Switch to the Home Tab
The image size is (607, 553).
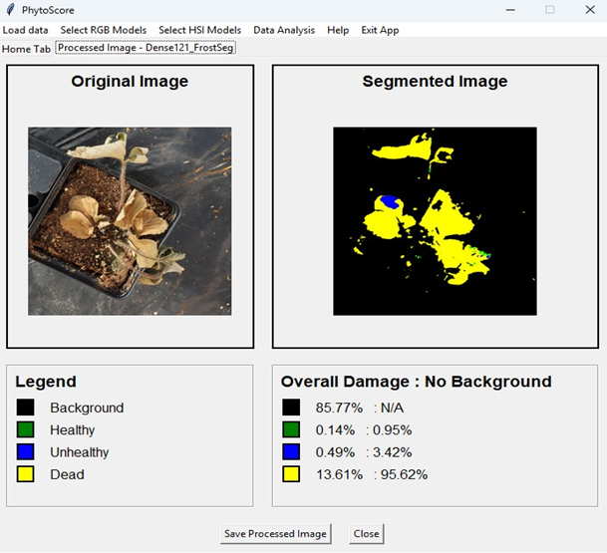tap(26, 49)
